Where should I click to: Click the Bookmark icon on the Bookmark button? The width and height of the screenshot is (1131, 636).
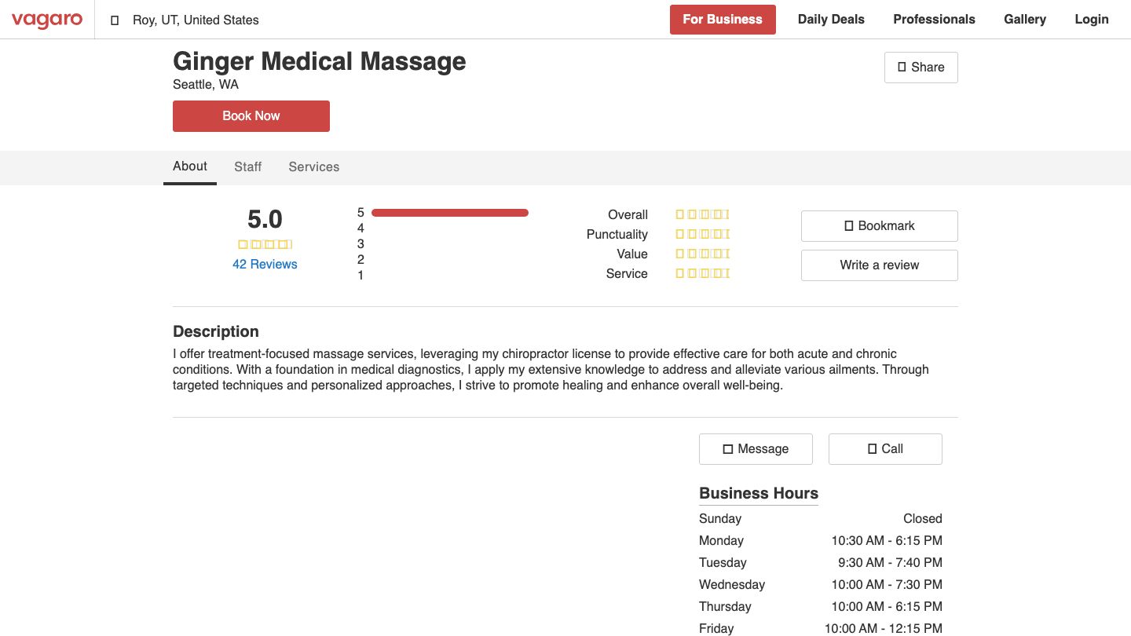coord(849,225)
